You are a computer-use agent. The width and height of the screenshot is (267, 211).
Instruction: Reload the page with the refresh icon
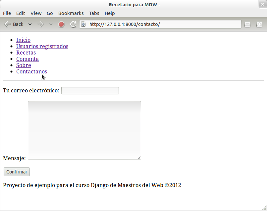[73, 24]
